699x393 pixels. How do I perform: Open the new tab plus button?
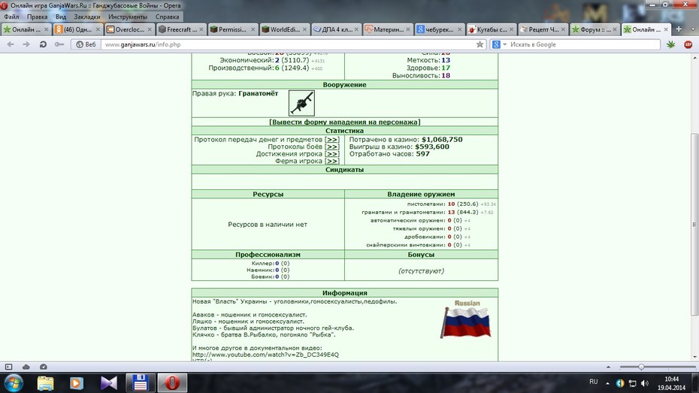[x=679, y=29]
